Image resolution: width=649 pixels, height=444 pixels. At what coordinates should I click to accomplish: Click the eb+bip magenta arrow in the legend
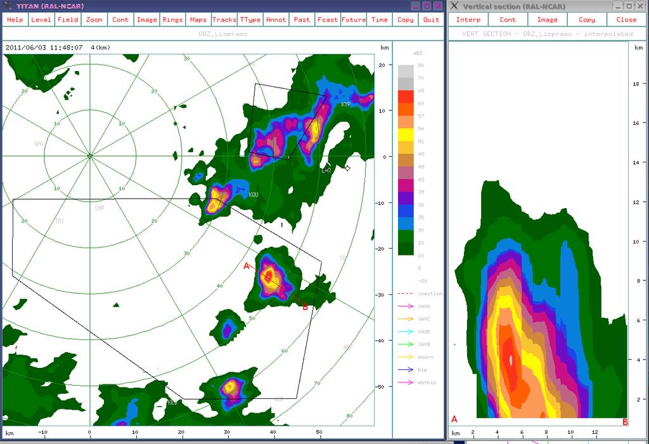tap(406, 382)
